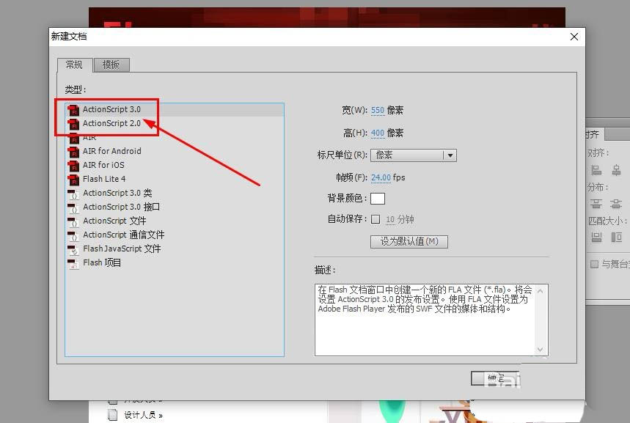Open the 设计人员 » link on welcome screen
Image resolution: width=630 pixels, height=423 pixels.
(x=143, y=416)
